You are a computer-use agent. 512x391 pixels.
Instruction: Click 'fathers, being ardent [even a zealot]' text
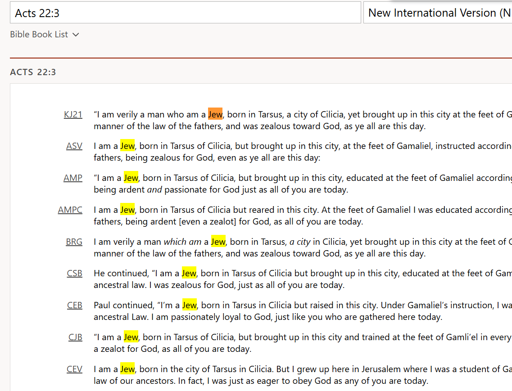[x=165, y=222]
